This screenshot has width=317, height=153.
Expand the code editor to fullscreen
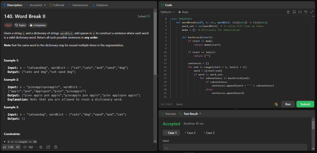point(311,12)
